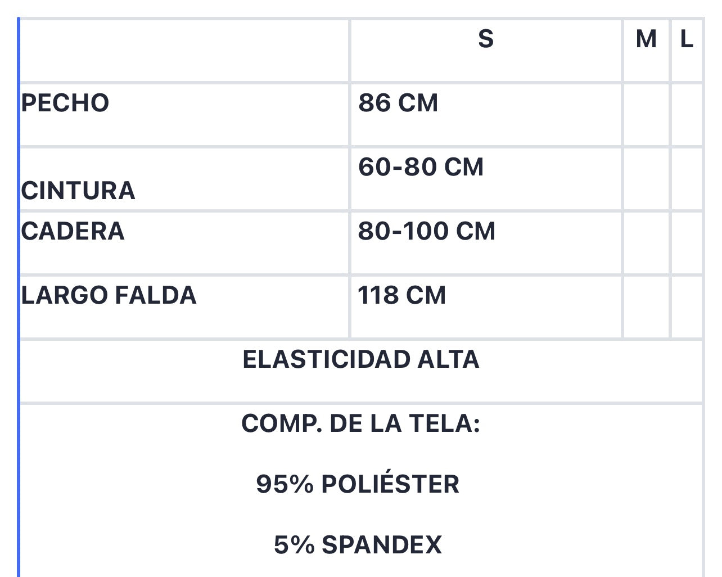Click the 5% SPANDEX text
The width and height of the screenshot is (722, 577).
(x=358, y=545)
